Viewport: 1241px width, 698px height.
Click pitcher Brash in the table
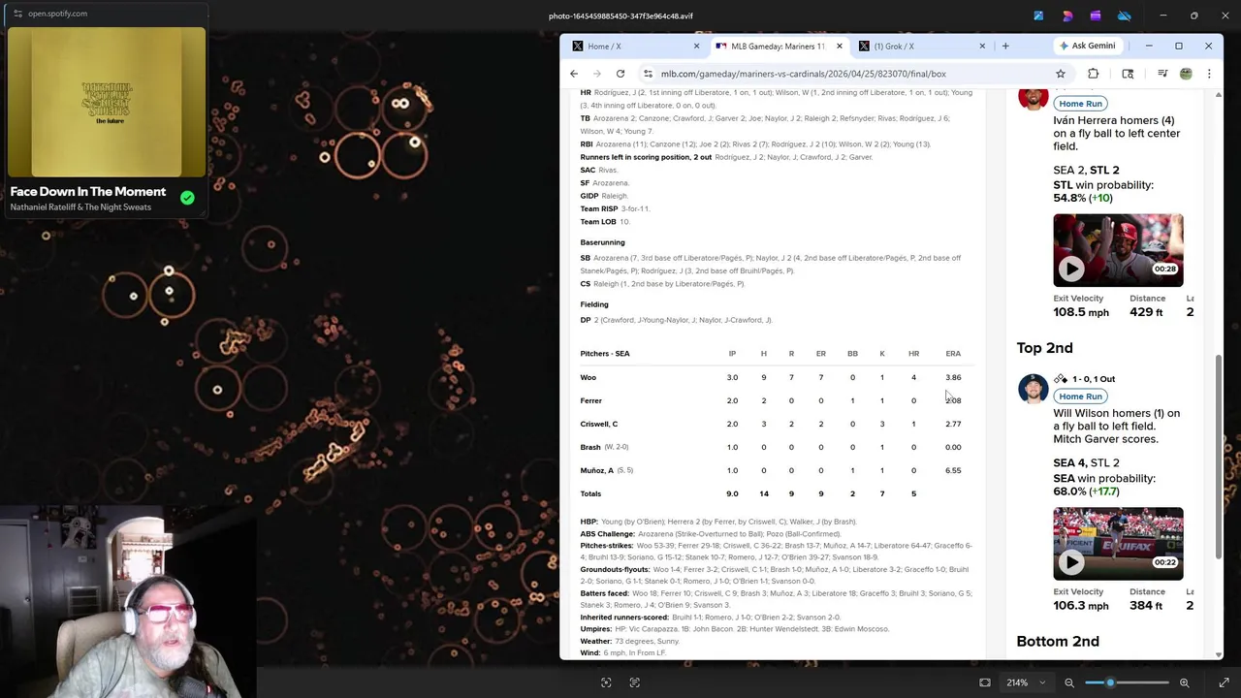(x=590, y=447)
